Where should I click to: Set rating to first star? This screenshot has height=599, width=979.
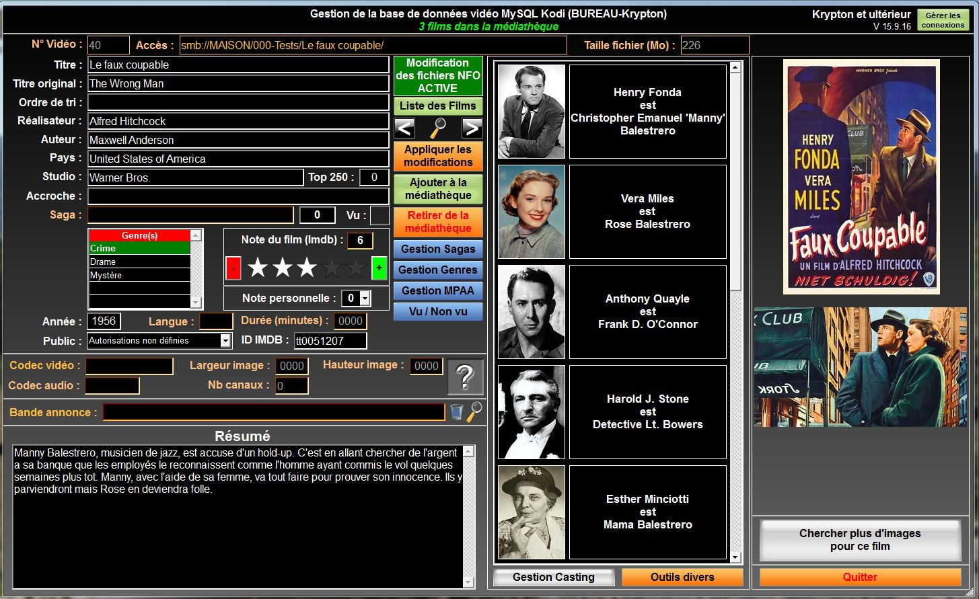click(258, 268)
